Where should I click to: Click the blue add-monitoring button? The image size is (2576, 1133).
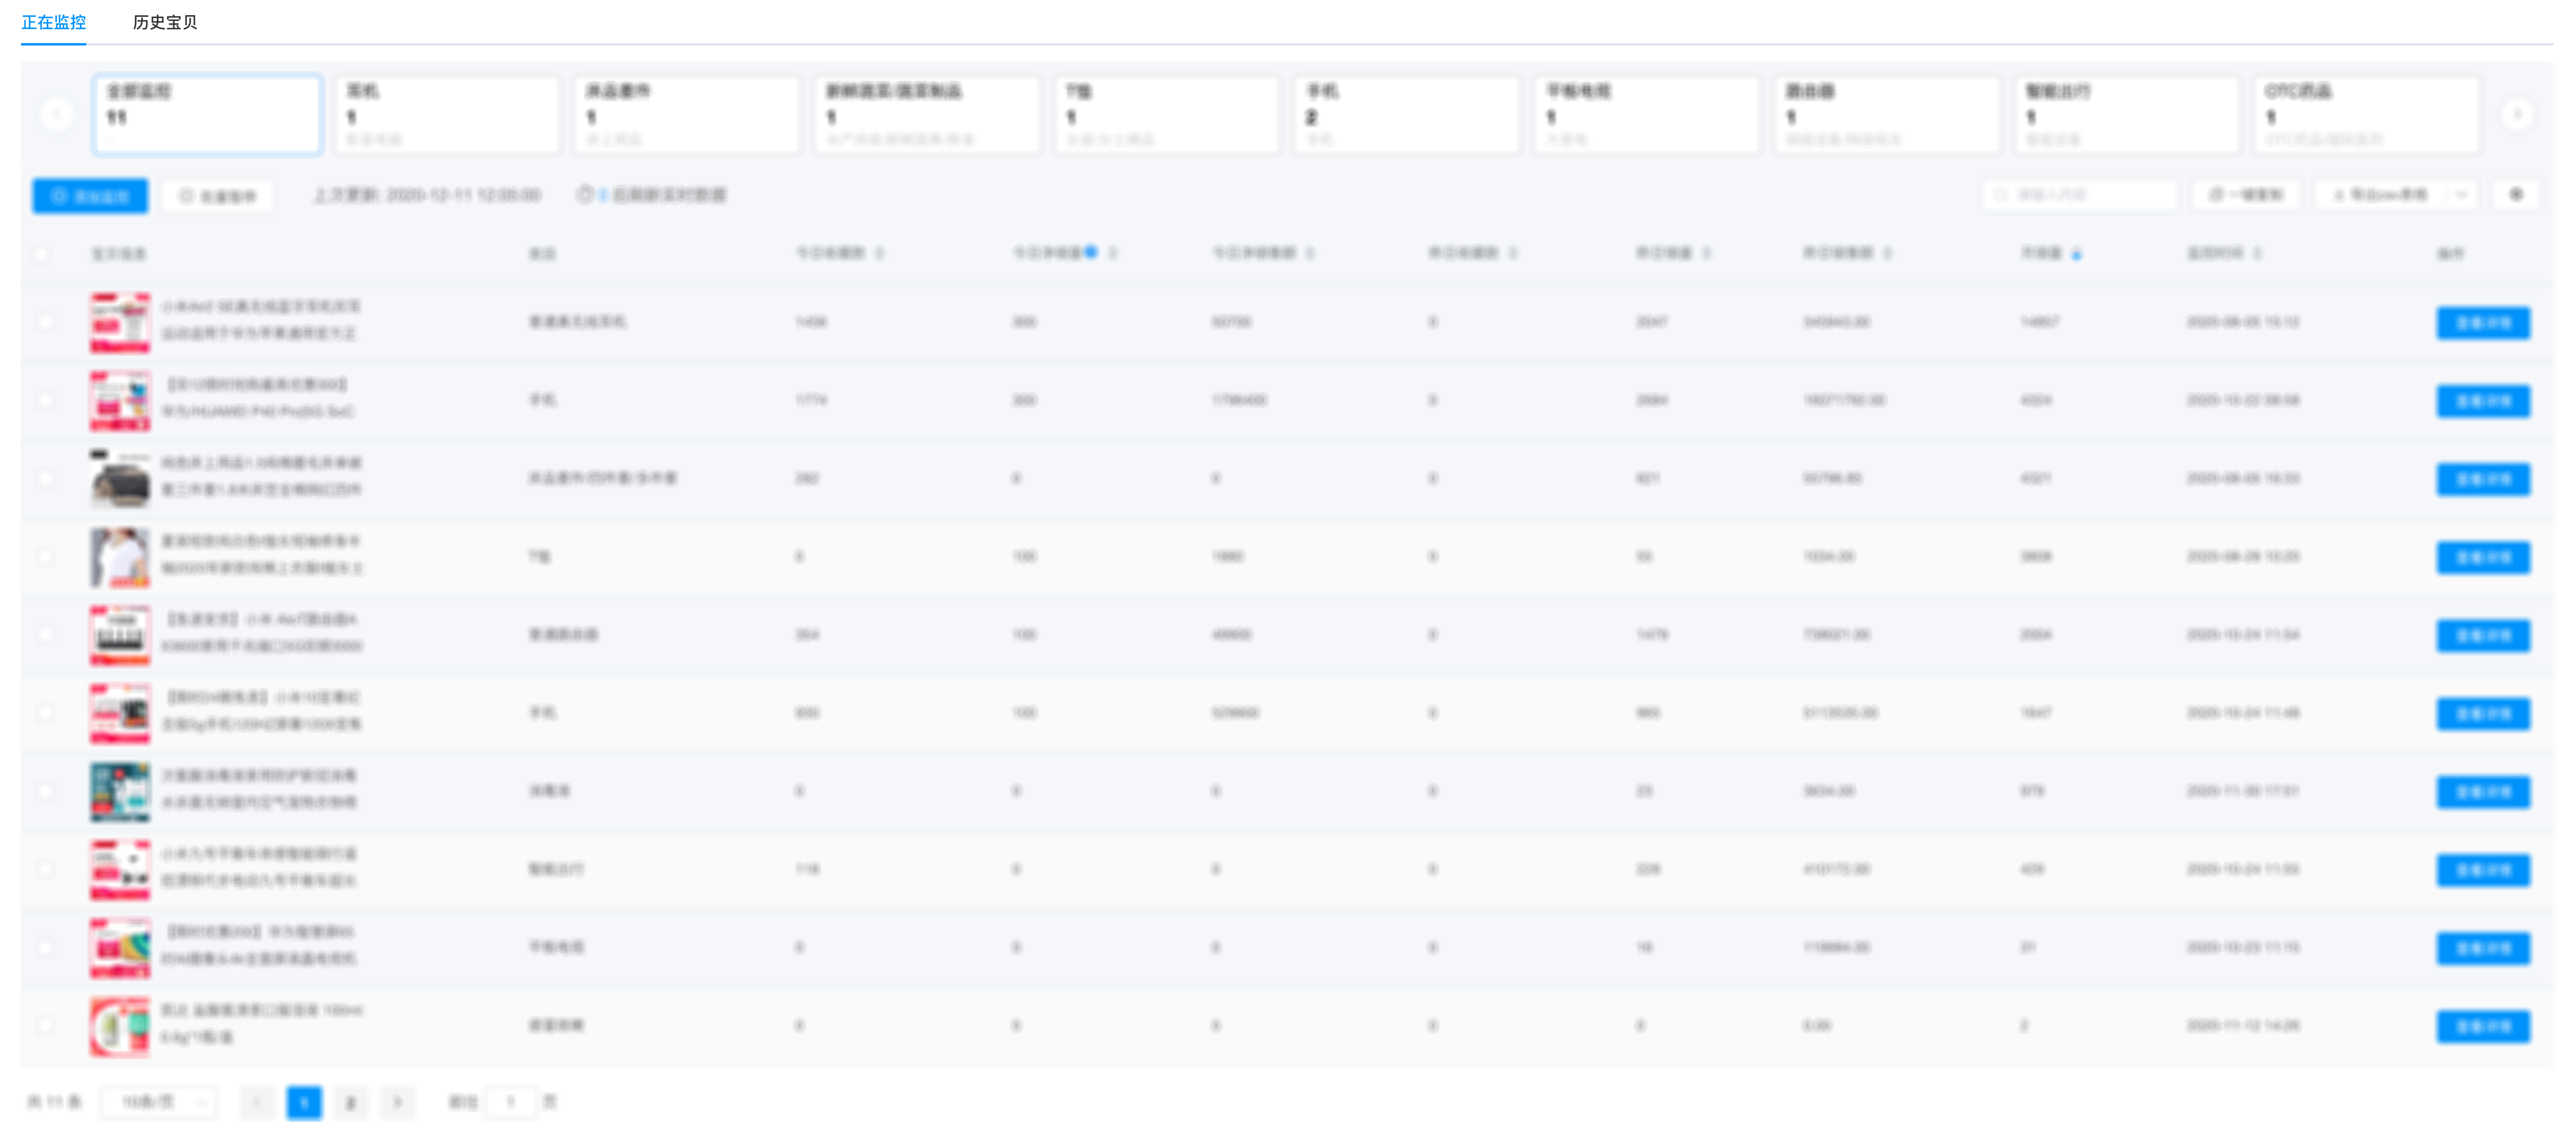point(90,196)
